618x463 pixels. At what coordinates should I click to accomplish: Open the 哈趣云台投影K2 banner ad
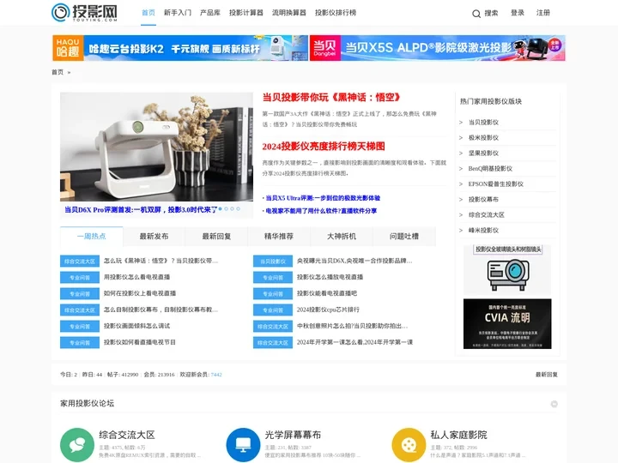tap(180, 48)
